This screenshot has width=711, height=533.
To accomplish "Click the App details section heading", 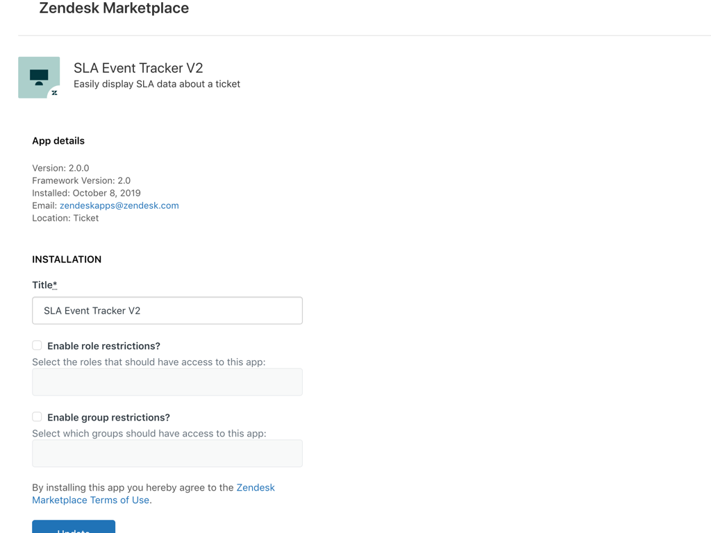I will (58, 140).
